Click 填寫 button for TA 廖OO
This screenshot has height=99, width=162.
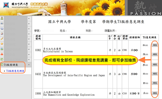pos(155,65)
